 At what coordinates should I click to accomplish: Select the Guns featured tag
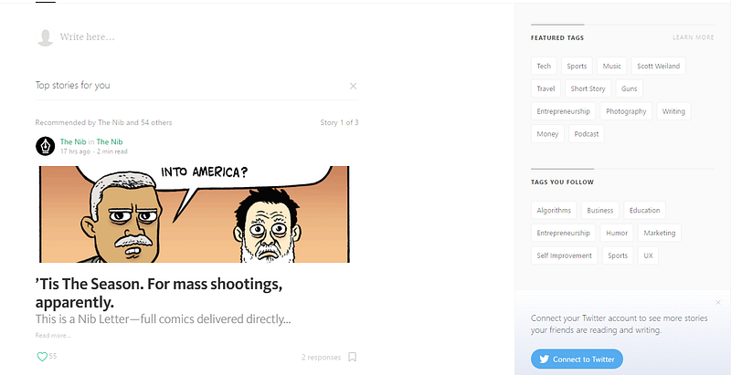pyautogui.click(x=629, y=89)
